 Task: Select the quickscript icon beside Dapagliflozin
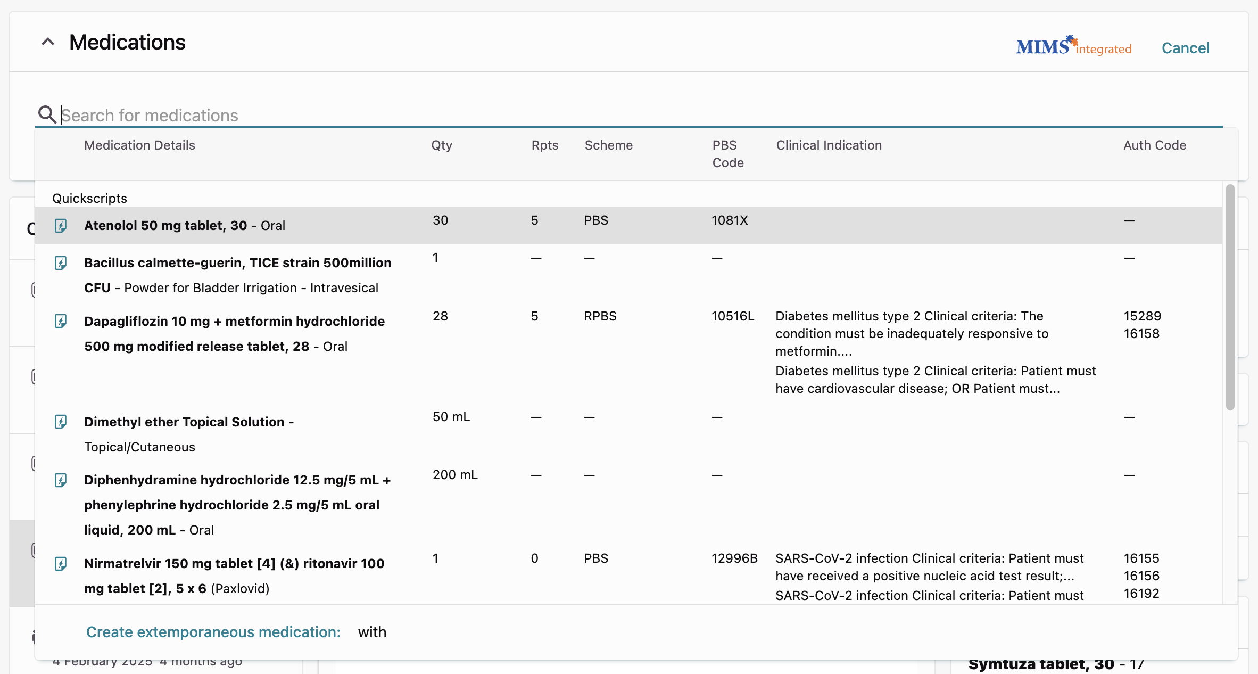click(x=61, y=320)
